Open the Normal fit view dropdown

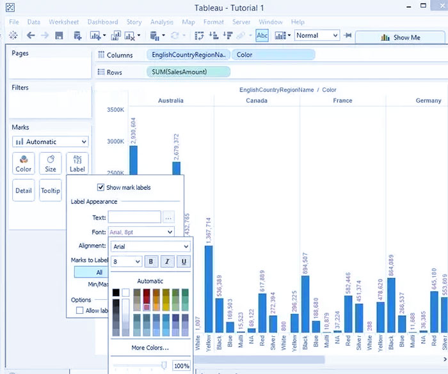pos(317,35)
